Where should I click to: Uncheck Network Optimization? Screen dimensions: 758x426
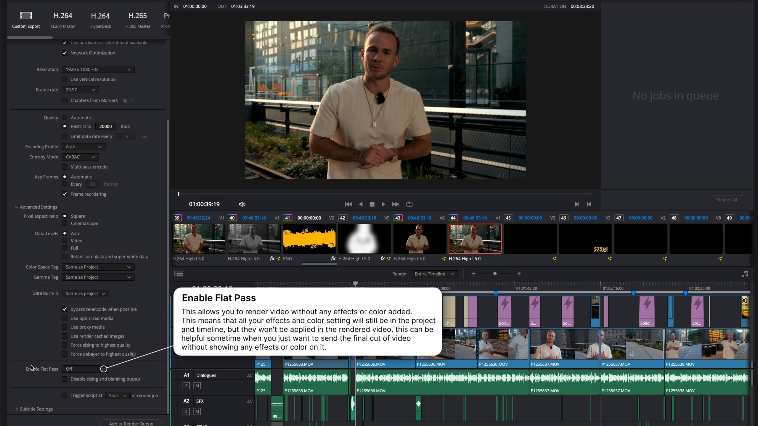tap(65, 53)
